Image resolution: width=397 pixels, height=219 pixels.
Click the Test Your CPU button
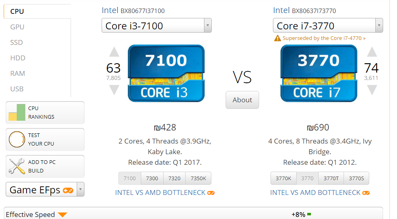(x=45, y=139)
